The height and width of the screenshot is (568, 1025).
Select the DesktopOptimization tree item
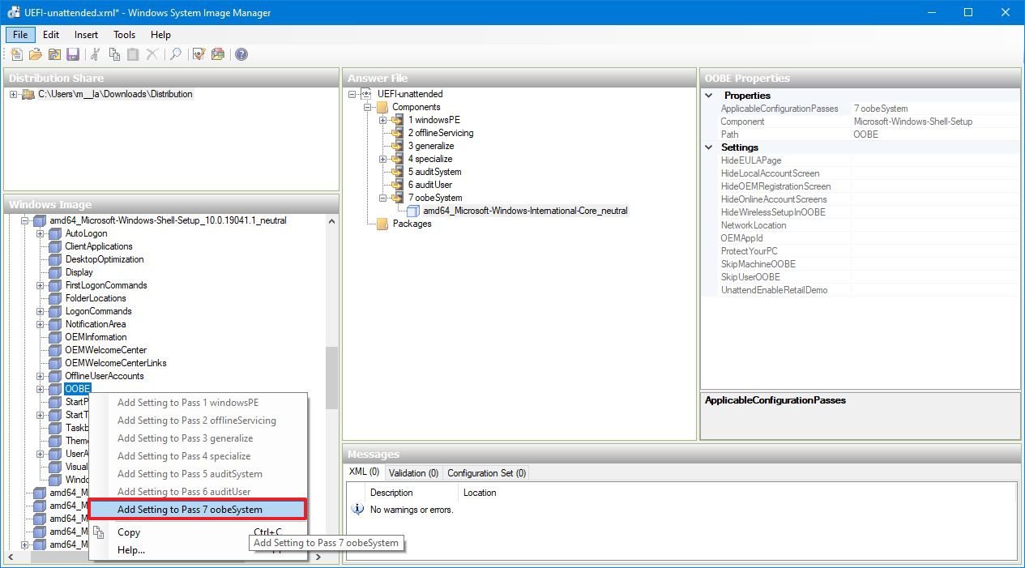(x=105, y=259)
